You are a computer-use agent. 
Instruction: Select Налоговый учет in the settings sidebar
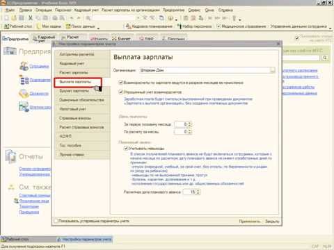coord(82,109)
